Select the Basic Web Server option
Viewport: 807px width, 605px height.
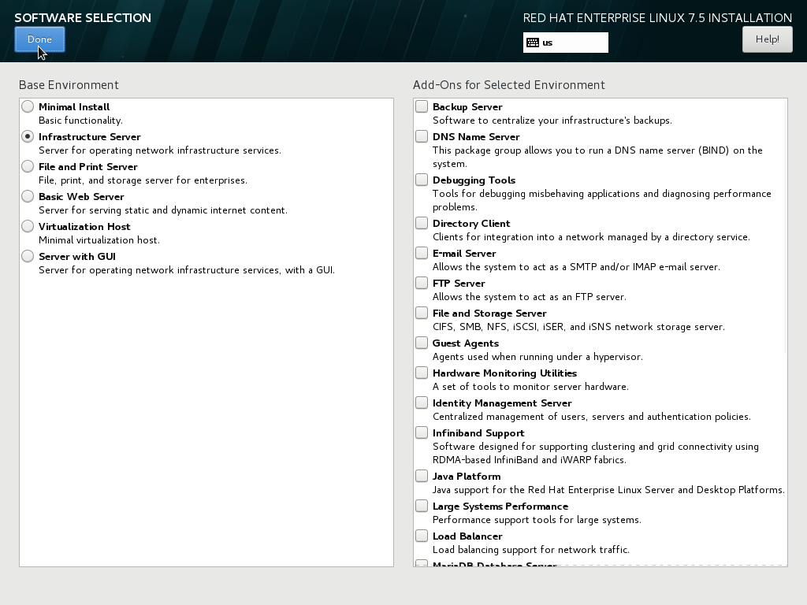28,196
